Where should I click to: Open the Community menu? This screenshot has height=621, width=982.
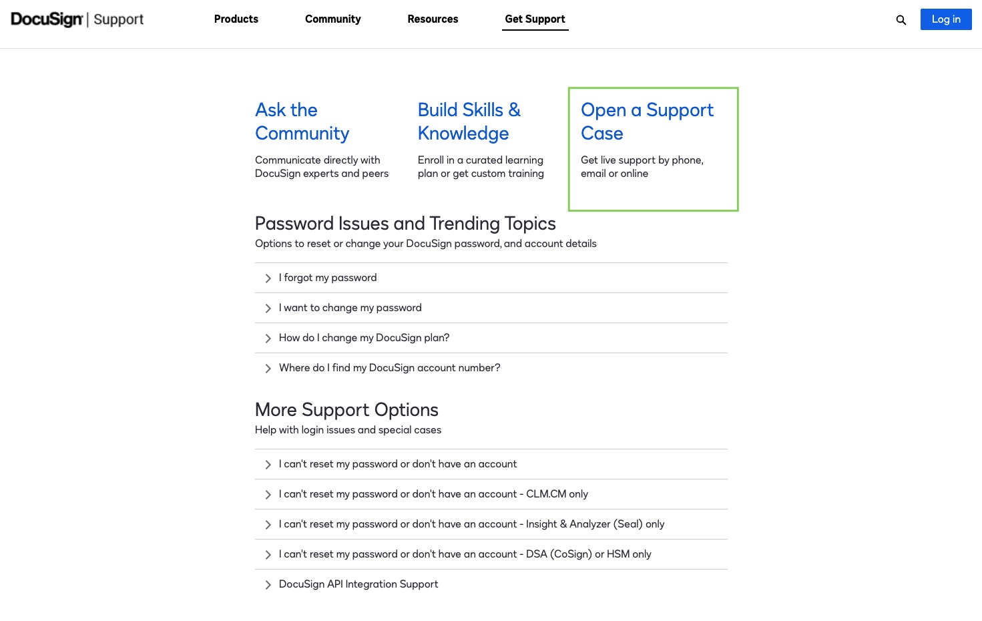tap(332, 19)
